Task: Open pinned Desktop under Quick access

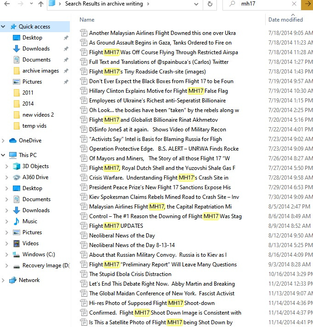Action: [32, 38]
